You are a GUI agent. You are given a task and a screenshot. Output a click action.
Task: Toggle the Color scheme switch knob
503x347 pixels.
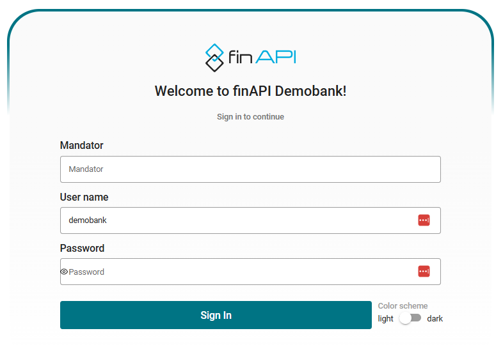406,318
